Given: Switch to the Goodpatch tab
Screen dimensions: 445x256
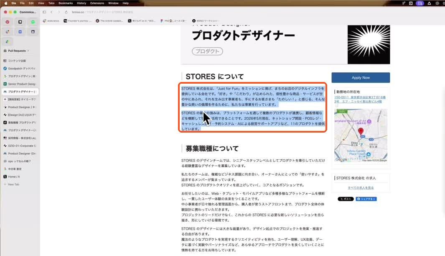Looking at the screenshot, I should [x=20, y=69].
